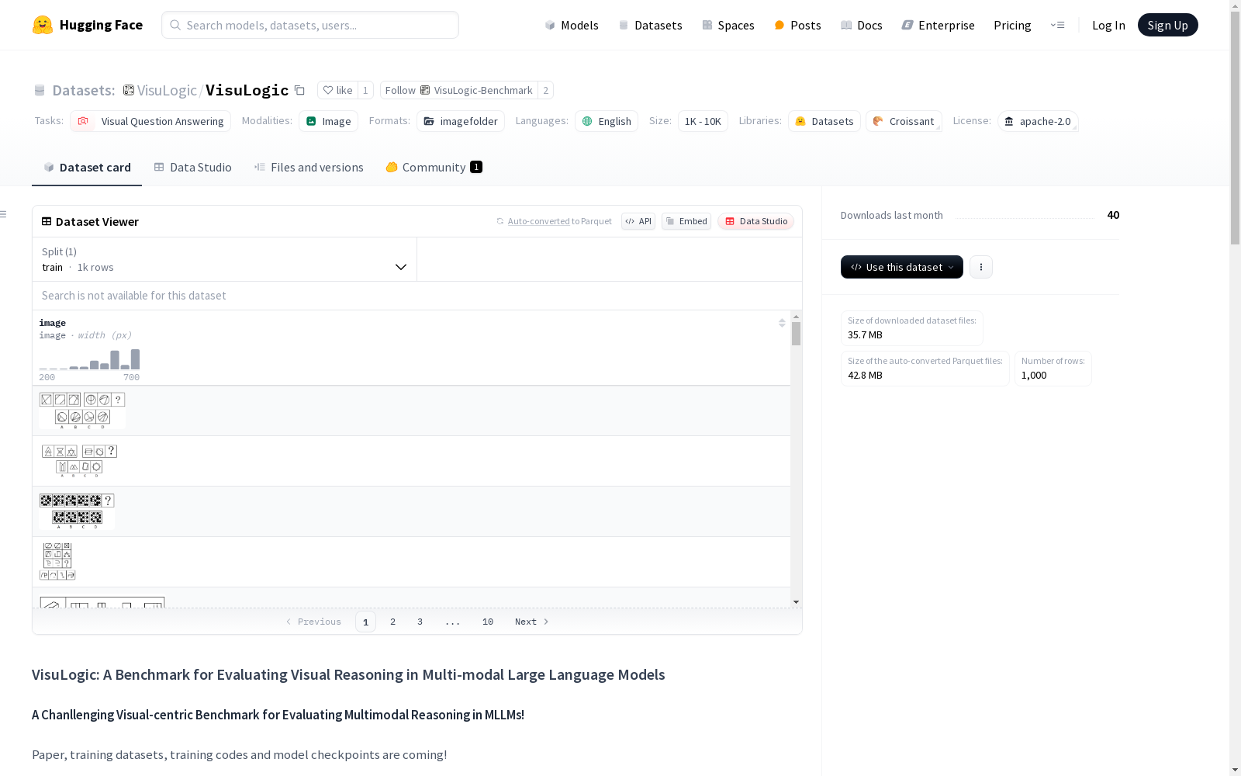Screen dimensions: 1241x776
Task: Switch to the Dataset card tab
Action: coord(87,168)
